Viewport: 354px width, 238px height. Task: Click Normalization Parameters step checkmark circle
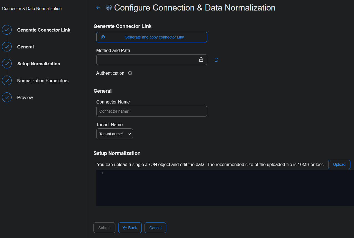click(x=7, y=81)
